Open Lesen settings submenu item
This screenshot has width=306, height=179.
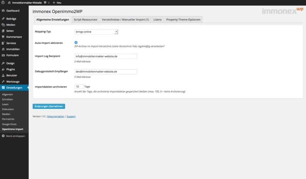[5, 104]
